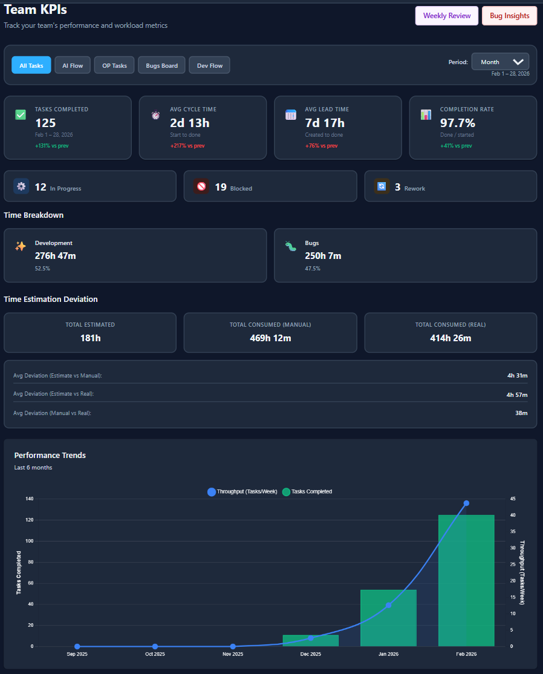Toggle the Throughput (Tasks/Week) legend item
This screenshot has height=674, width=543.
[242, 492]
